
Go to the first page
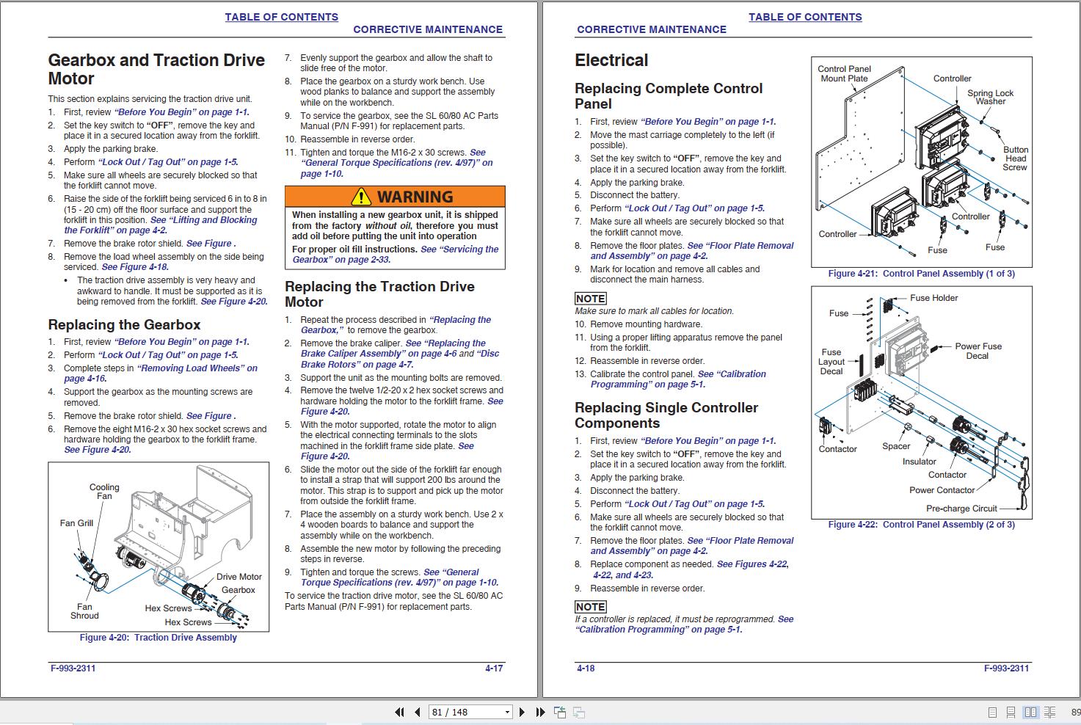pos(399,712)
